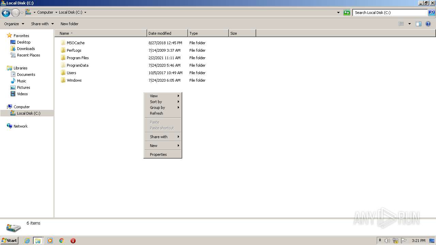
Task: Select the Program Files folder icon
Action: click(63, 58)
